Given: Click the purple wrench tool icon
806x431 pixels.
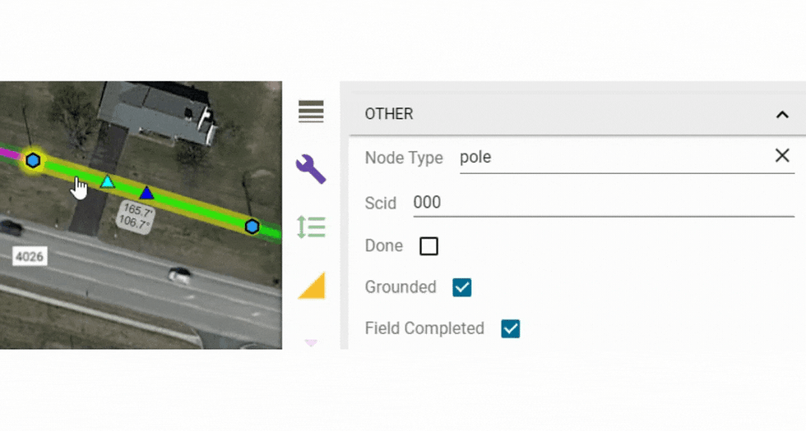Looking at the screenshot, I should pos(311,169).
